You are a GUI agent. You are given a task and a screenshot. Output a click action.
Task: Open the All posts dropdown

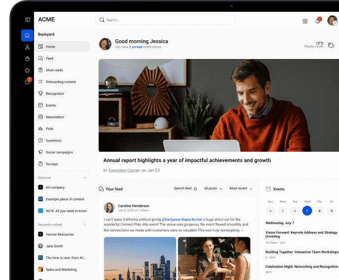pos(213,189)
